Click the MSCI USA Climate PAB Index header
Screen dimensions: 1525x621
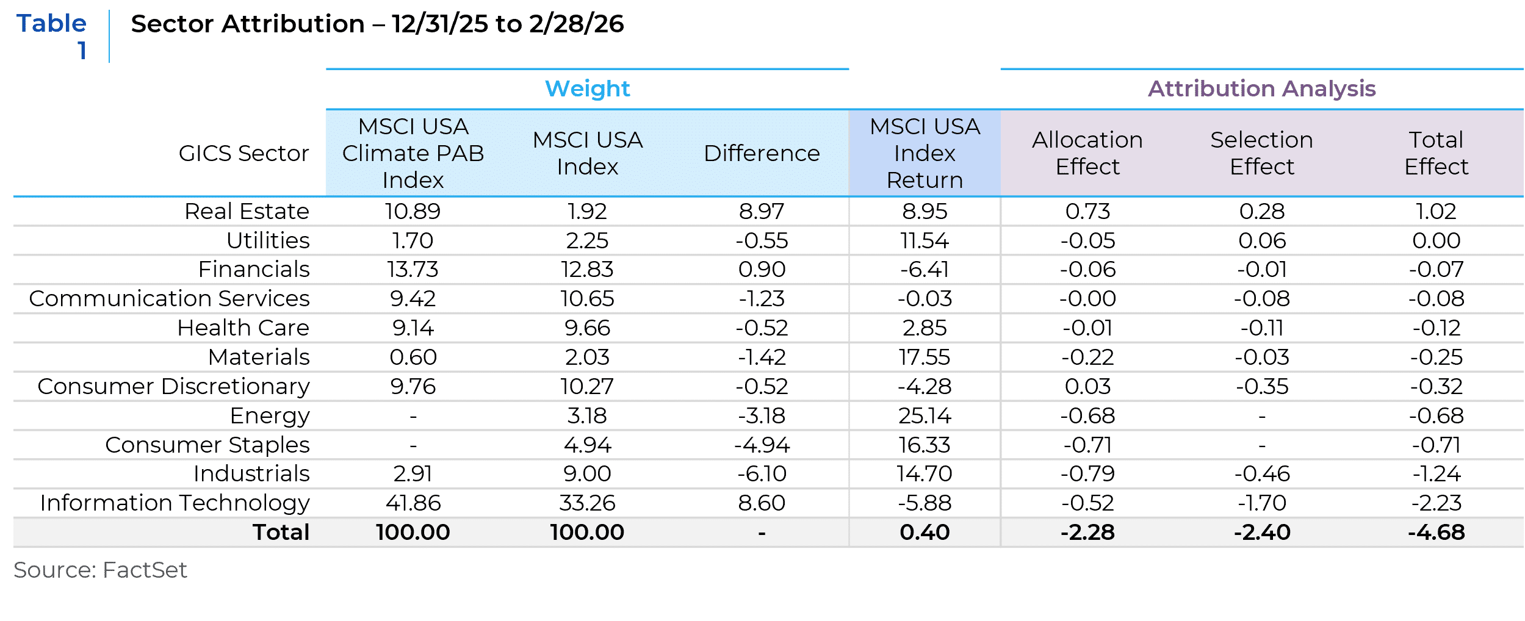[x=413, y=154]
